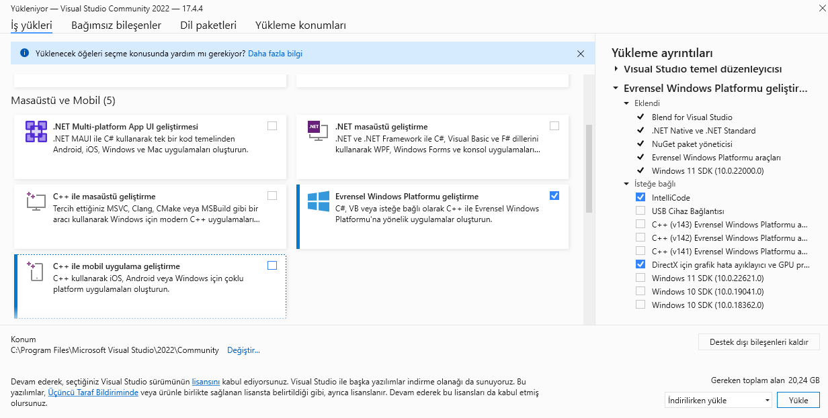Open Üçüncü Taraf Bildiriminde link
828x418 pixels.
(93, 392)
